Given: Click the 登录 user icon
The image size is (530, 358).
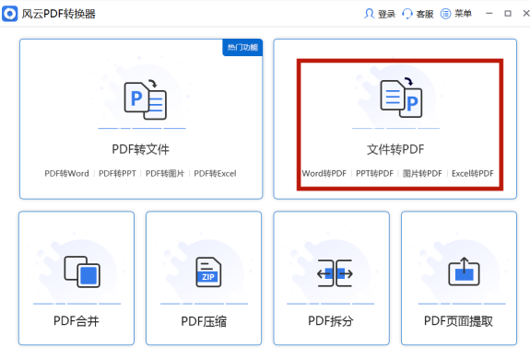Looking at the screenshot, I should point(369,14).
